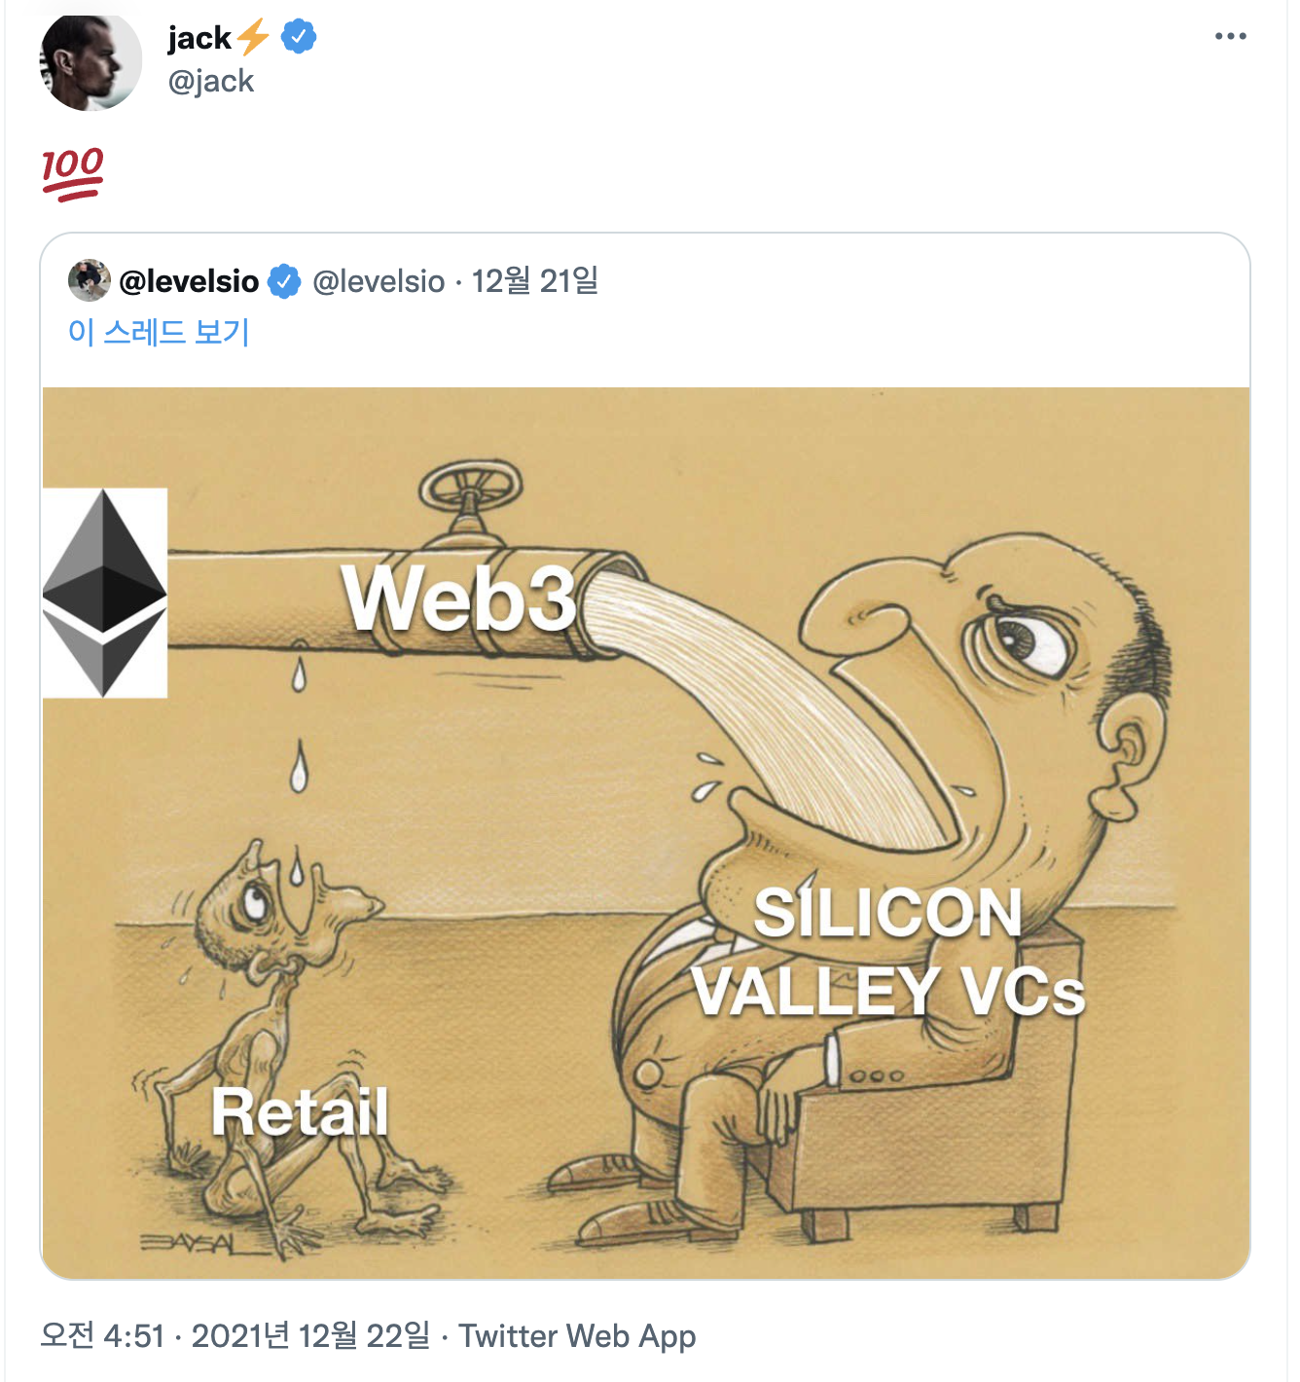Click the Retail caption in the cartoon

(x=300, y=1111)
